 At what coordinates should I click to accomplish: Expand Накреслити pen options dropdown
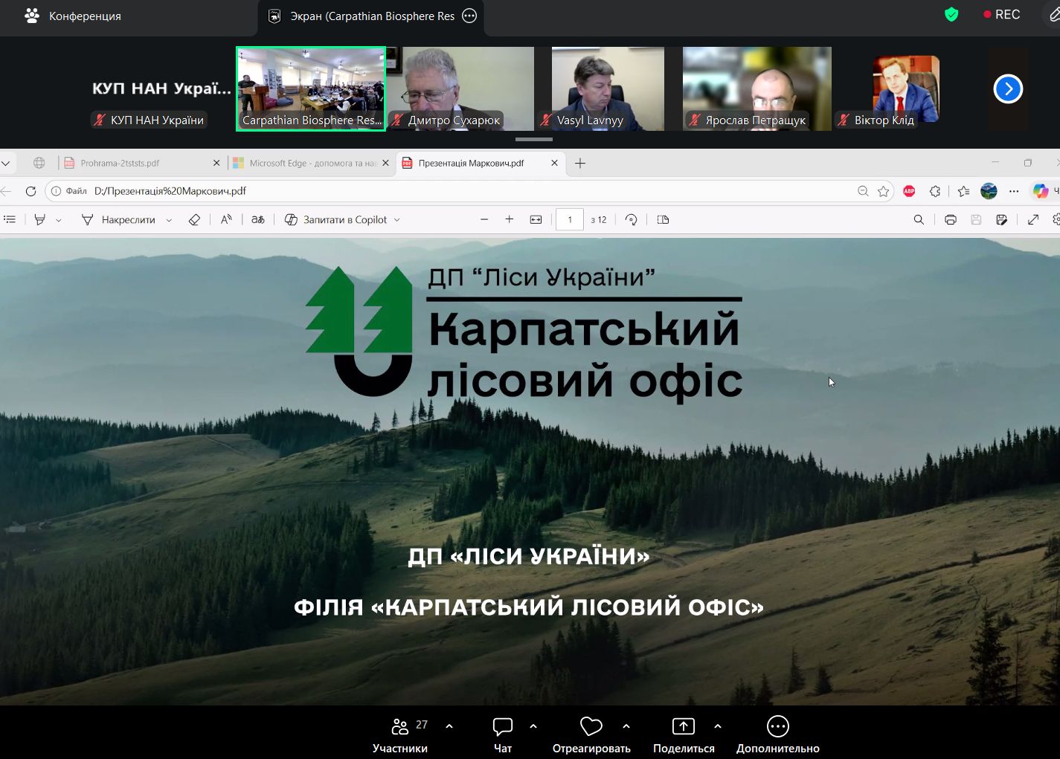[x=169, y=220]
